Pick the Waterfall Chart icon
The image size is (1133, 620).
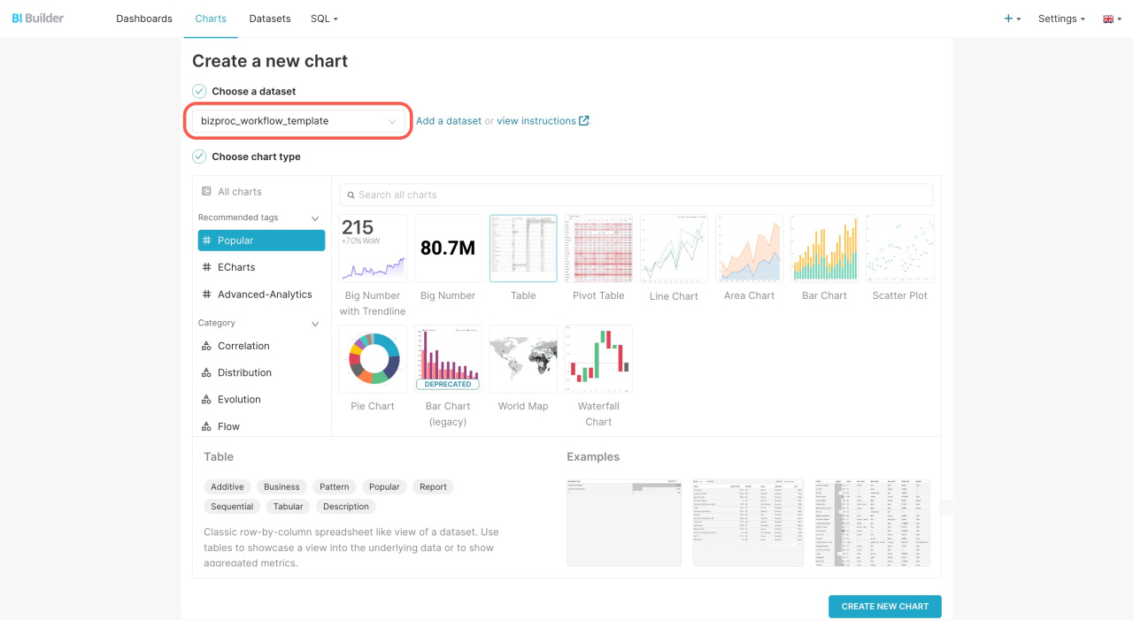coord(598,359)
